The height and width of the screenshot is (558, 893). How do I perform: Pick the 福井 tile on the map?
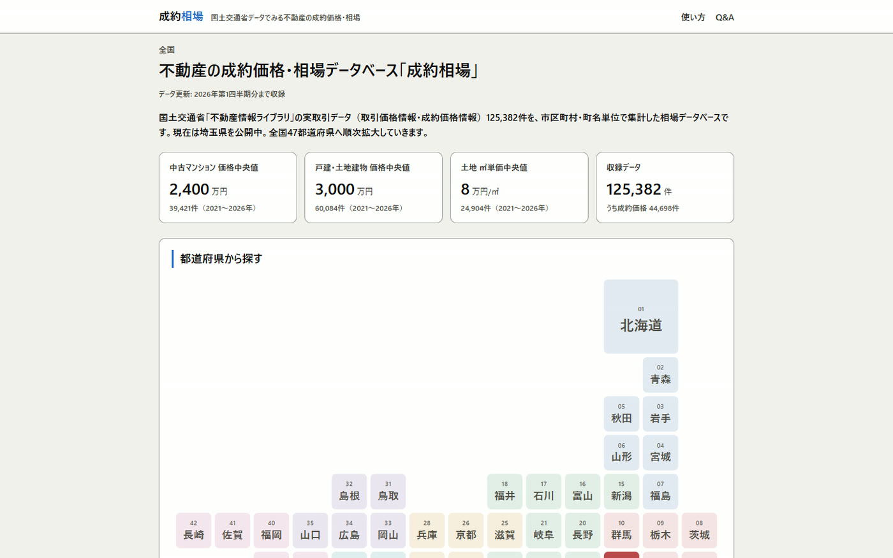(505, 492)
